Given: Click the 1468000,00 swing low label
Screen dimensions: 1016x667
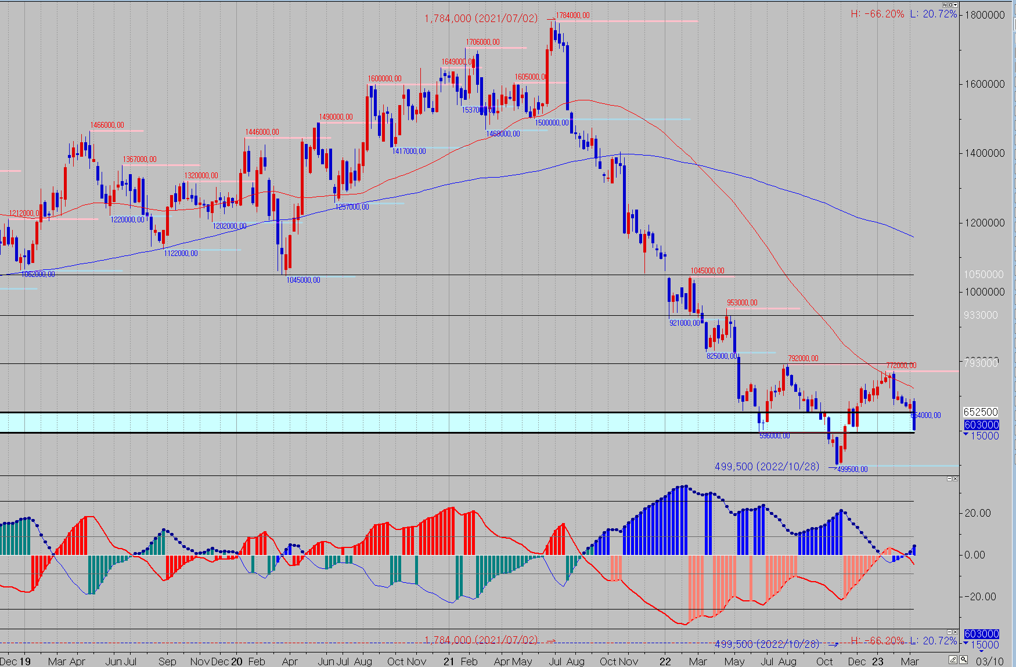Looking at the screenshot, I should (x=503, y=134).
